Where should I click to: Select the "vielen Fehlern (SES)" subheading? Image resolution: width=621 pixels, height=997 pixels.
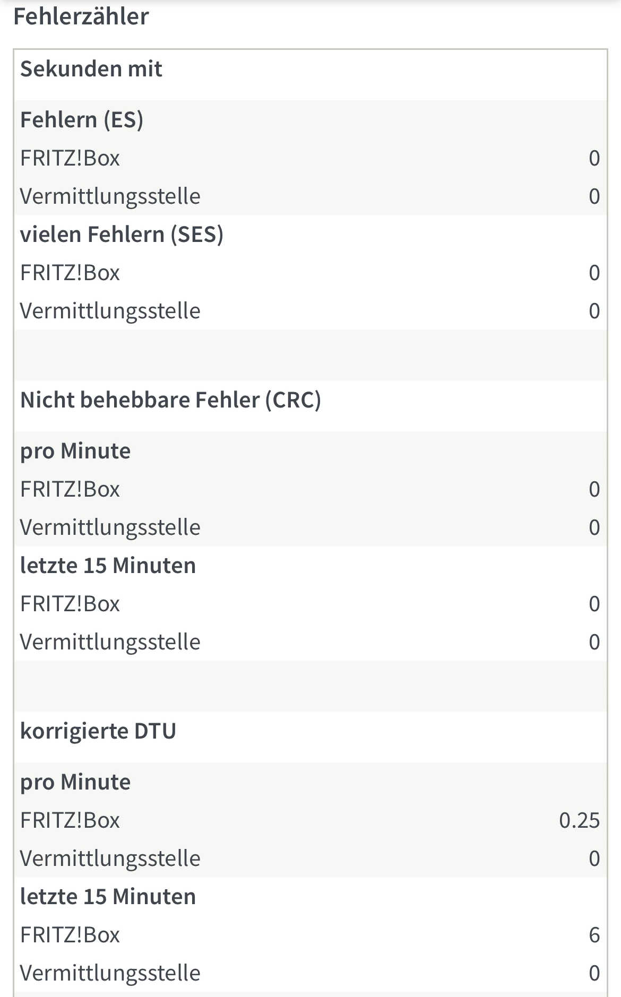pyautogui.click(x=122, y=235)
